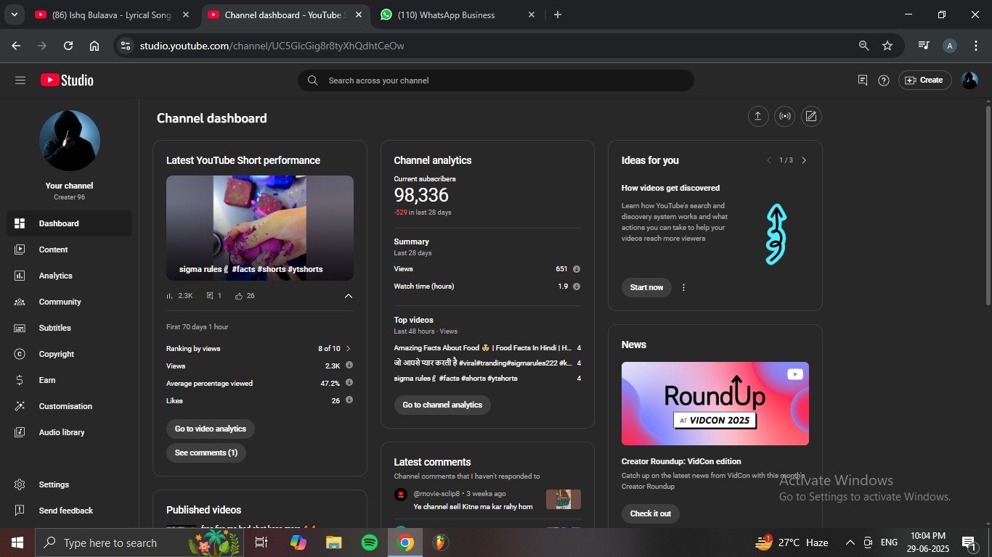Bookmark this page with star icon
Screen dimensions: 992x557
tap(887, 46)
